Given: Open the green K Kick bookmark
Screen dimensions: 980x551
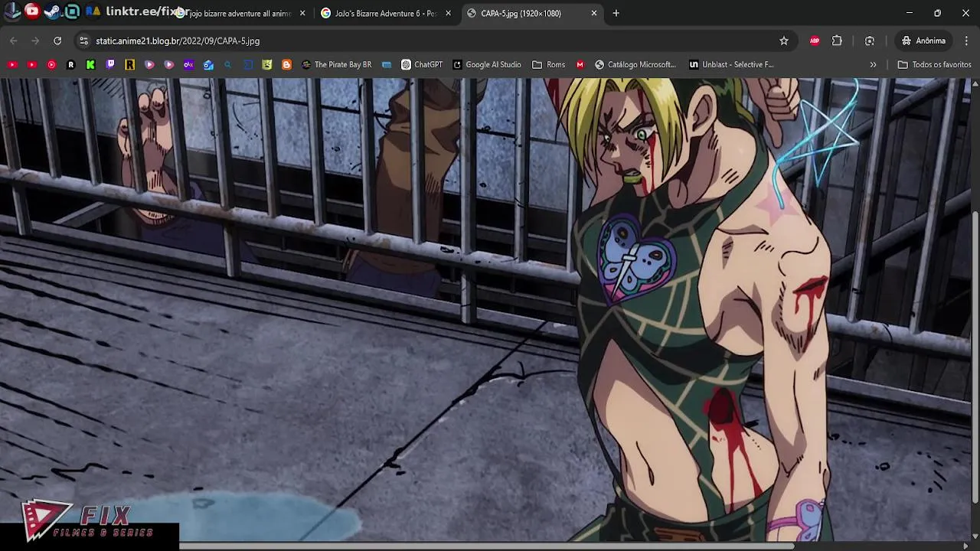Looking at the screenshot, I should coord(90,65).
